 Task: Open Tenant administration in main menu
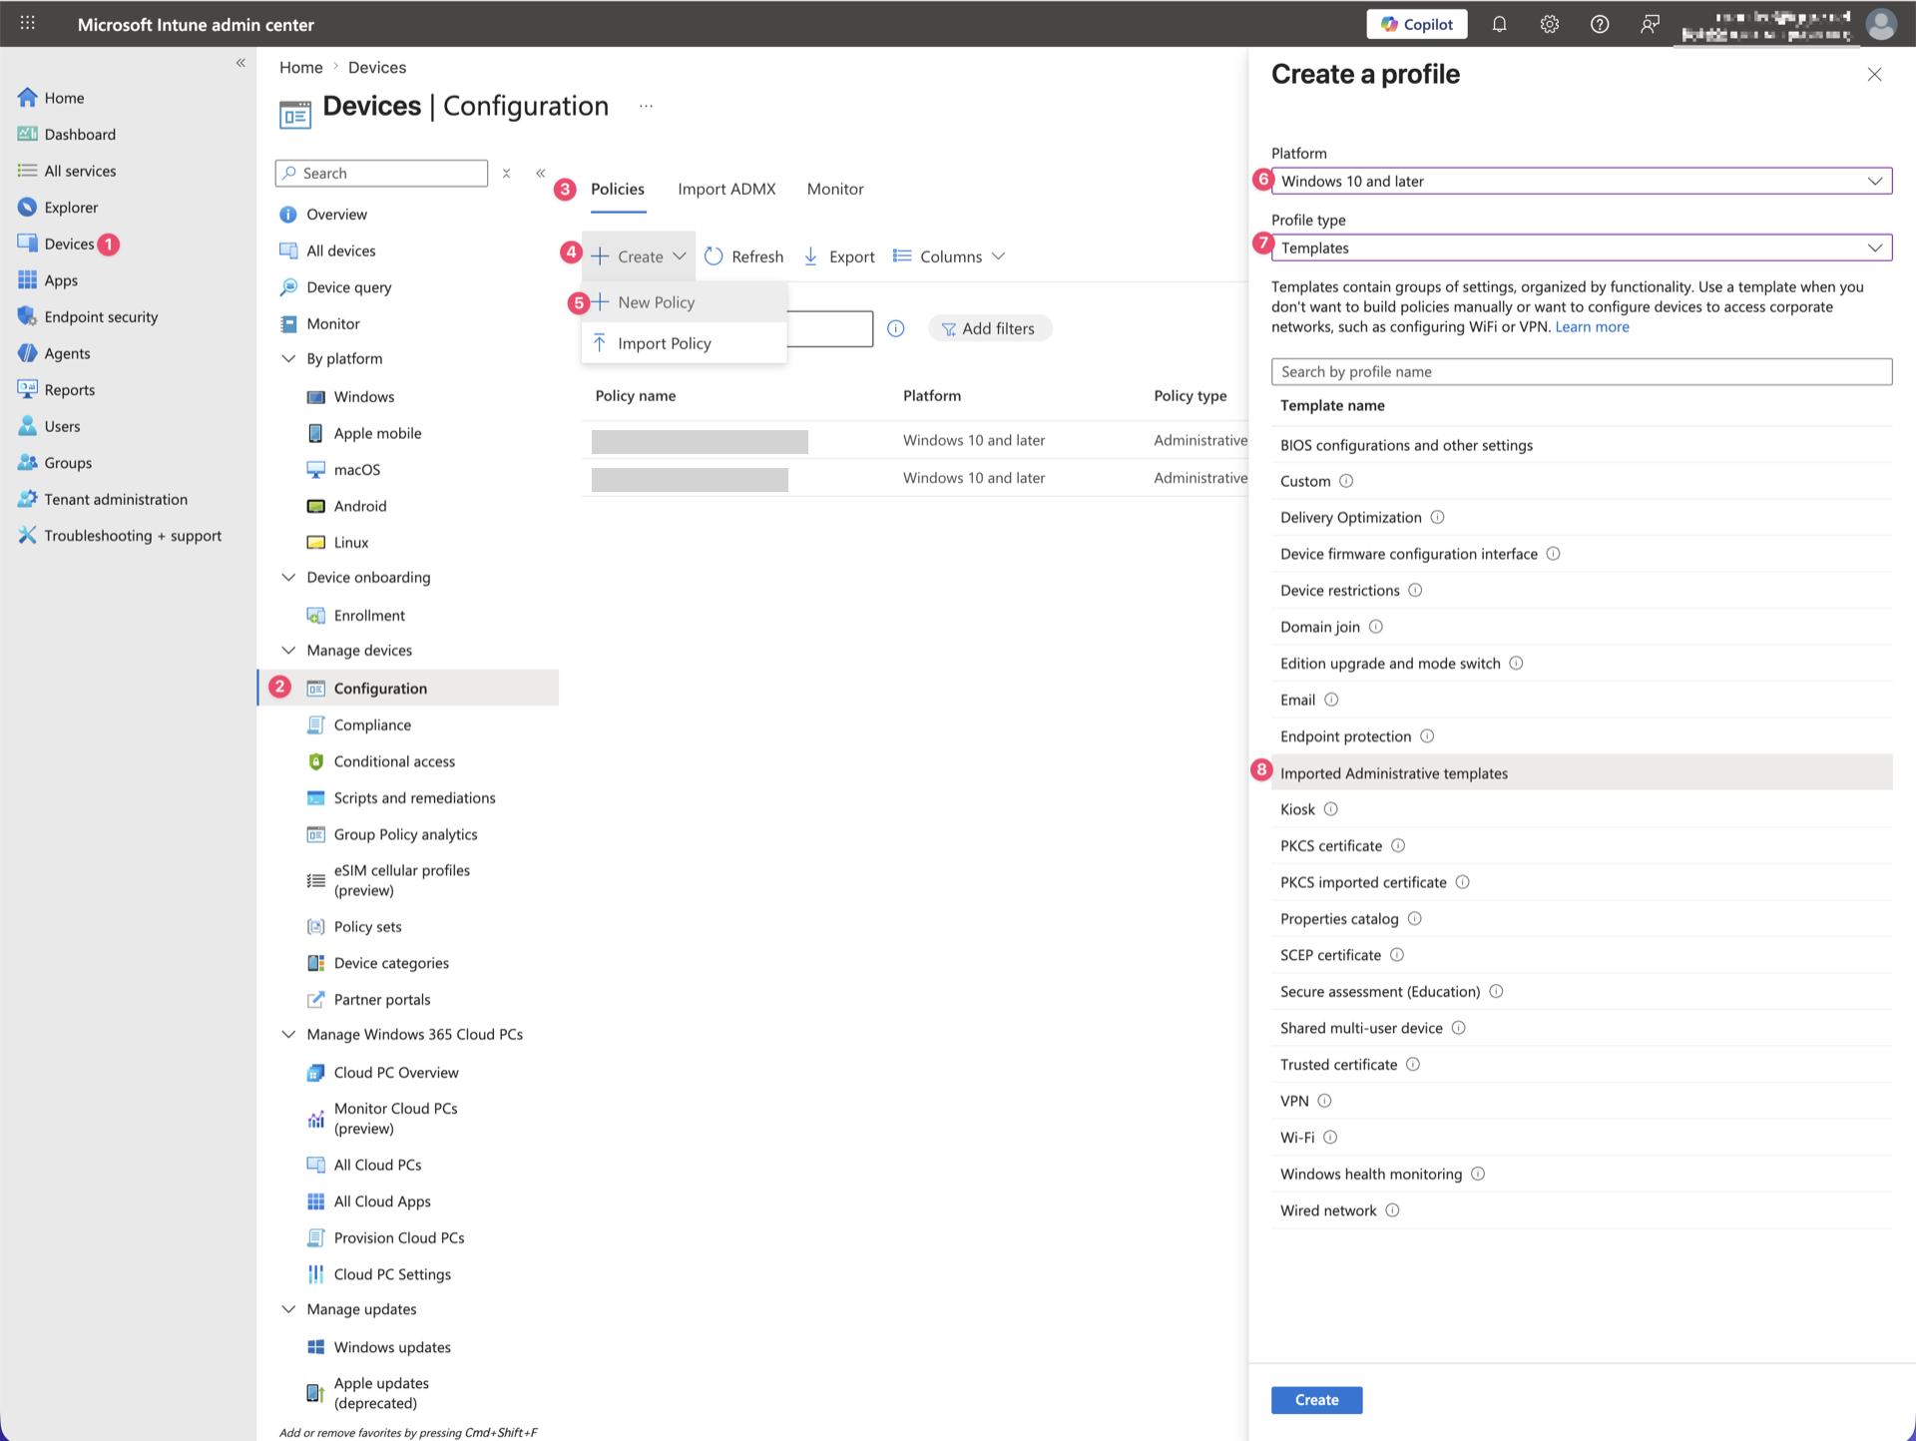click(x=116, y=499)
